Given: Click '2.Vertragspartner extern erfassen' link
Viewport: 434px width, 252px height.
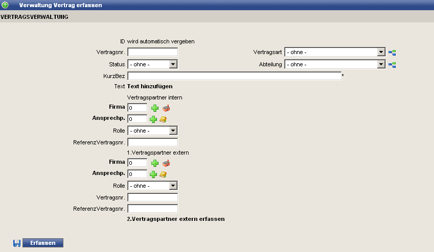Looking at the screenshot, I should 176,219.
